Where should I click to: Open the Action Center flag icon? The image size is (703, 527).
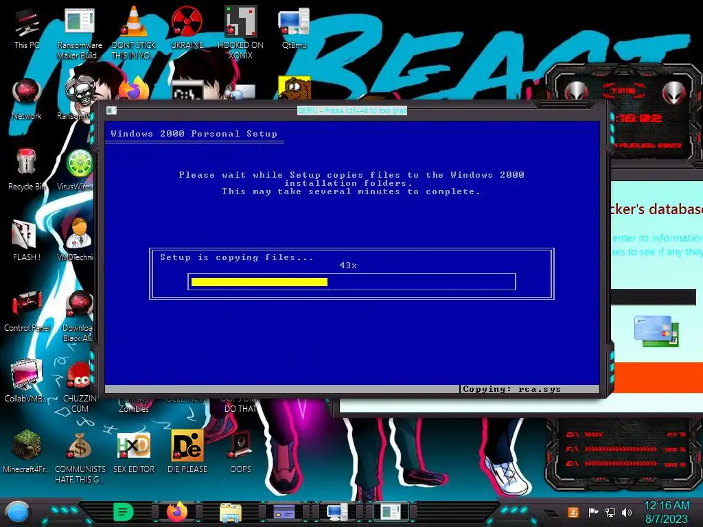[x=592, y=512]
